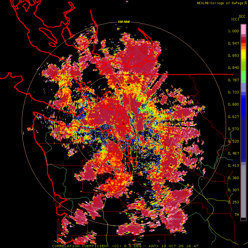The width and height of the screenshot is (248, 248).
Task: Click the gray segment of the color bar
Action: 243,192
